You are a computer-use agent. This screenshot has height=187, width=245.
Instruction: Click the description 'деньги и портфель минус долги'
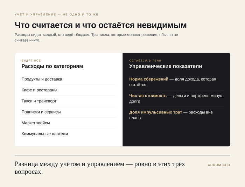pyautogui.click(x=176, y=98)
